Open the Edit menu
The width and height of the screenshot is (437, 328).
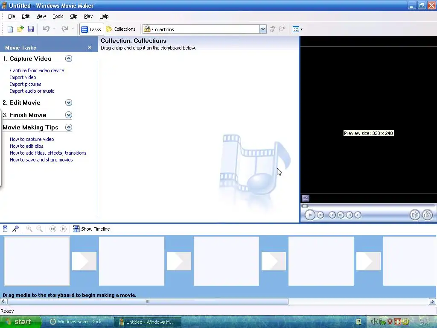[x=26, y=16]
